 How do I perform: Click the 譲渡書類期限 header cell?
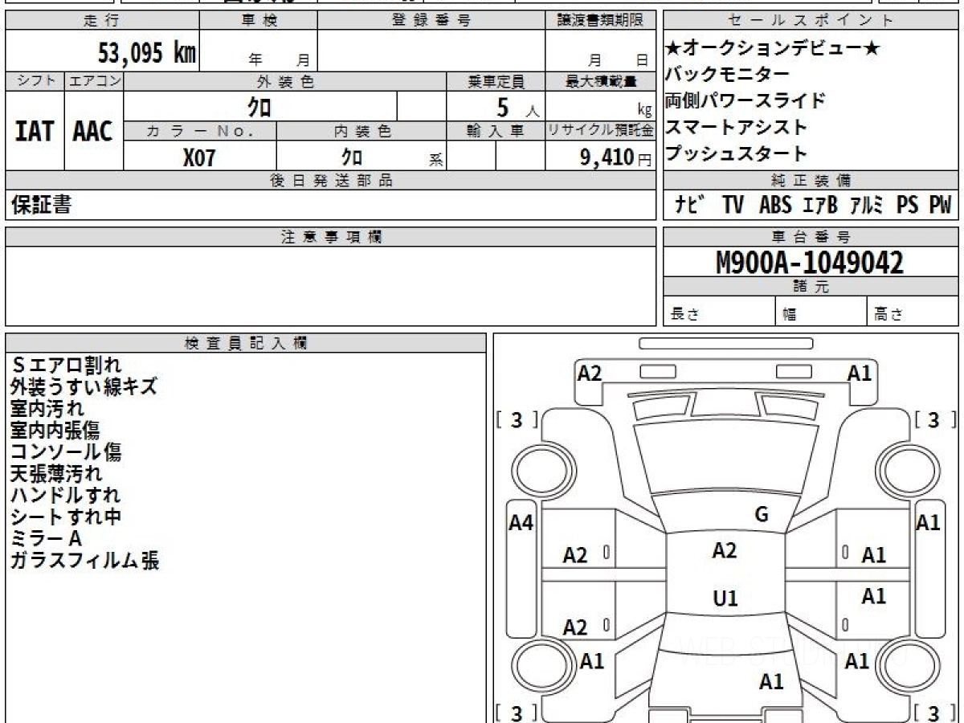coord(600,21)
